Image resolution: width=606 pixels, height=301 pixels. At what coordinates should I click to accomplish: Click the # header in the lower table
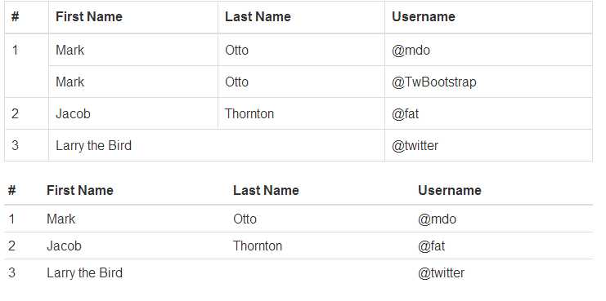(12, 190)
